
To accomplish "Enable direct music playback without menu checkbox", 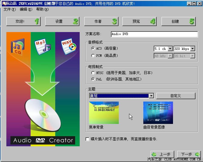I will [88, 139].
